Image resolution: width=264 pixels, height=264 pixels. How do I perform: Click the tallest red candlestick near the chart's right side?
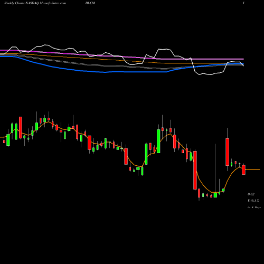(195, 170)
